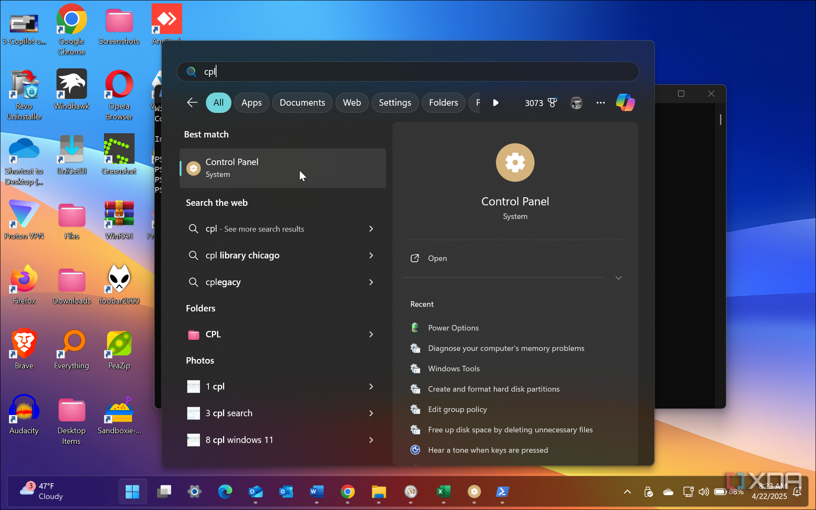The height and width of the screenshot is (510, 816).
Task: Click the weather widget showing 47°F Cloudy
Action: pos(42,491)
